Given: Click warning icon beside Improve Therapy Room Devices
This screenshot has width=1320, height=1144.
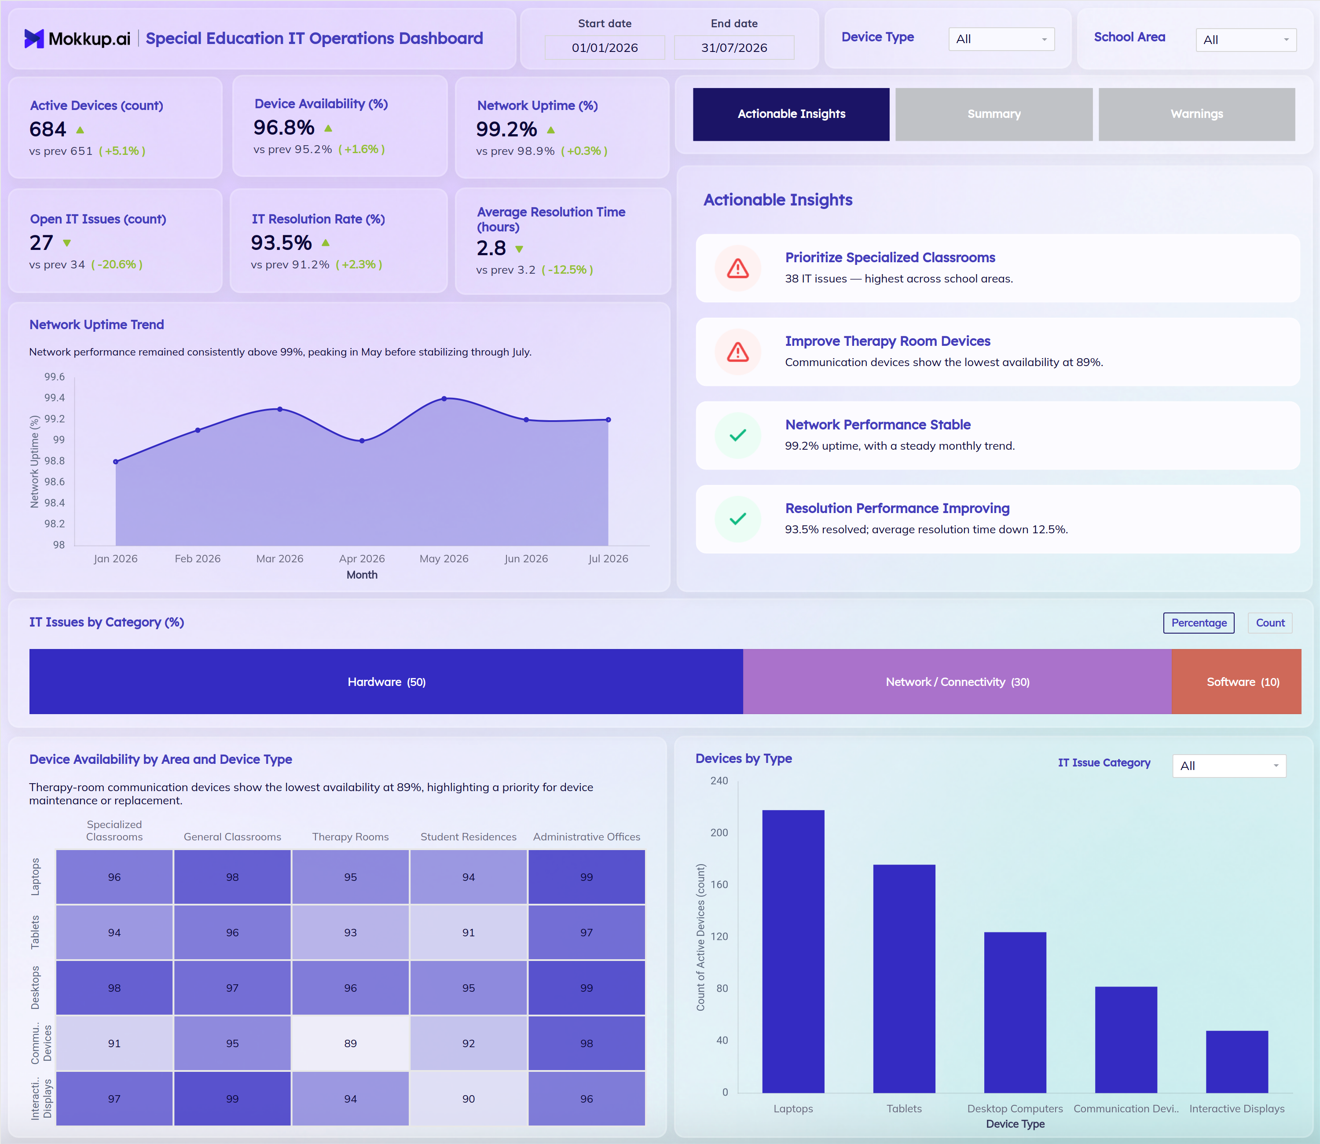Looking at the screenshot, I should (x=738, y=352).
